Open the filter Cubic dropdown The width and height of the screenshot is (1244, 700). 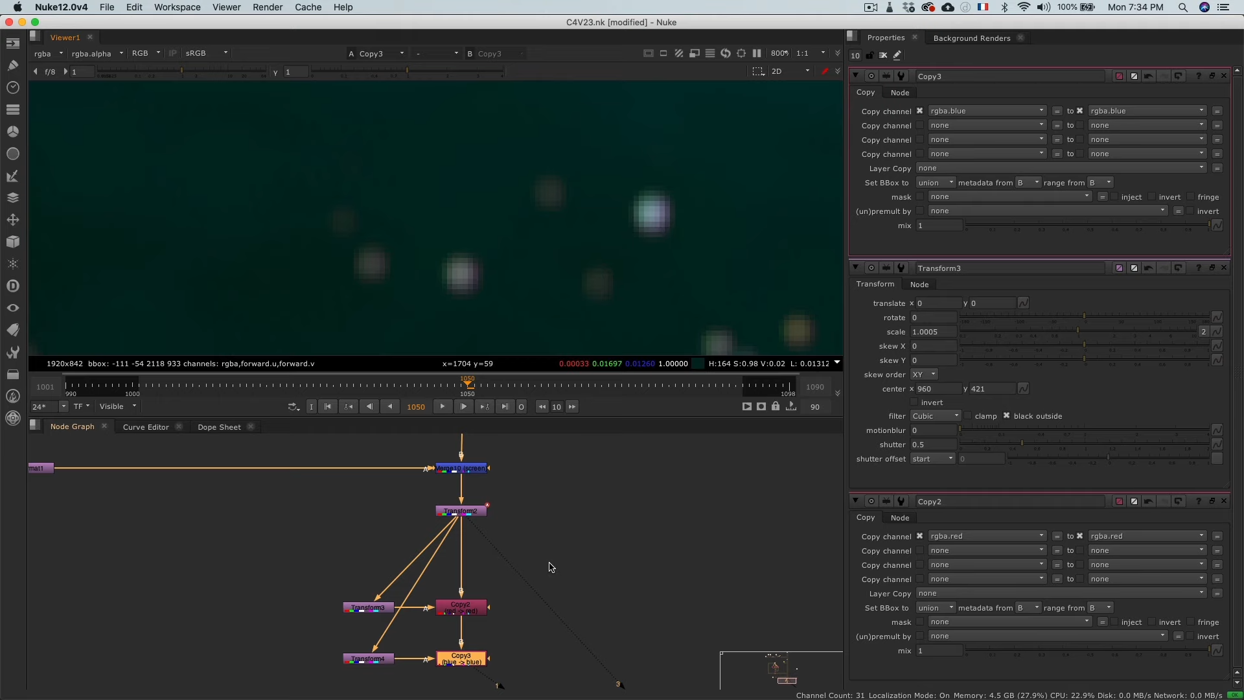[935, 416]
